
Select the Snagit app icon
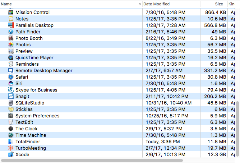pyautogui.click(x=11, y=96)
